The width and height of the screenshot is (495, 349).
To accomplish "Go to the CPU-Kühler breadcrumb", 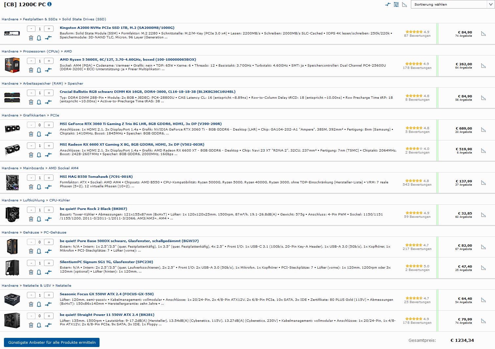I will 59,200.
